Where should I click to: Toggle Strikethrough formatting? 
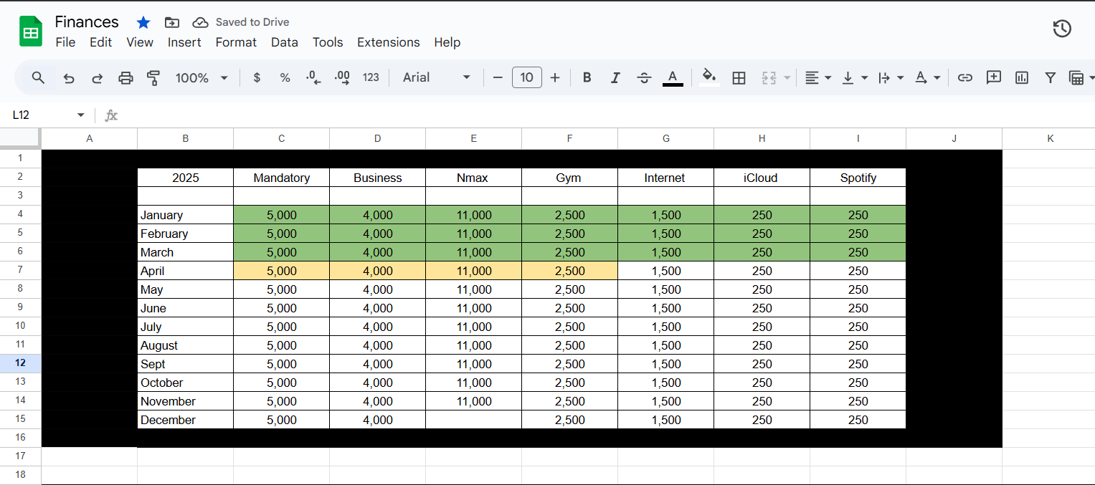click(x=643, y=77)
